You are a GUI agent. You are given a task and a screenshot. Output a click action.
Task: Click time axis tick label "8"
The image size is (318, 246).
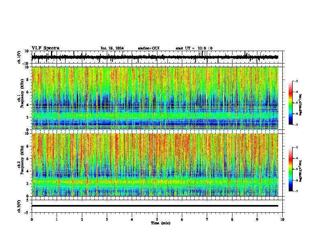tap(232, 219)
